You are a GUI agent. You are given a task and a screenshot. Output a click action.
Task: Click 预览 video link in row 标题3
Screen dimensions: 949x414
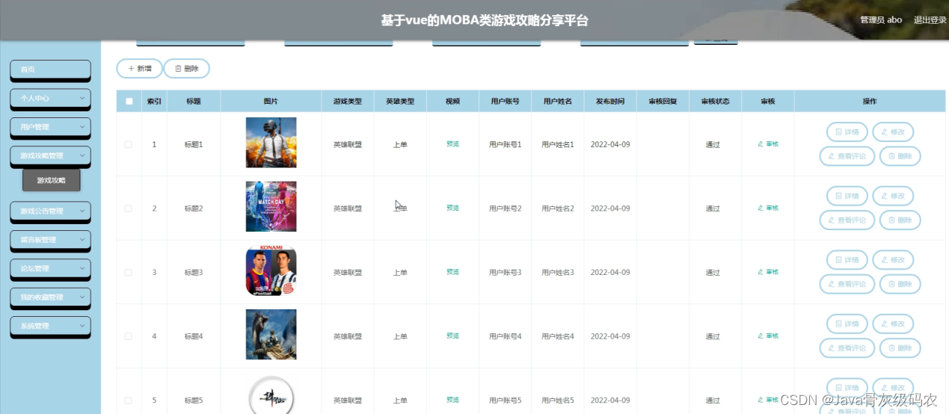point(452,272)
